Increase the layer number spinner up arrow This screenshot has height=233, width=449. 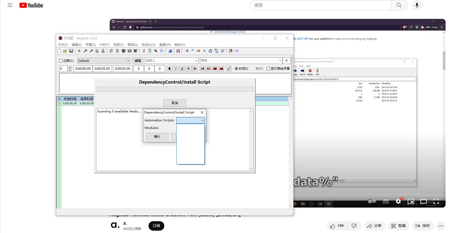tap(70, 67)
